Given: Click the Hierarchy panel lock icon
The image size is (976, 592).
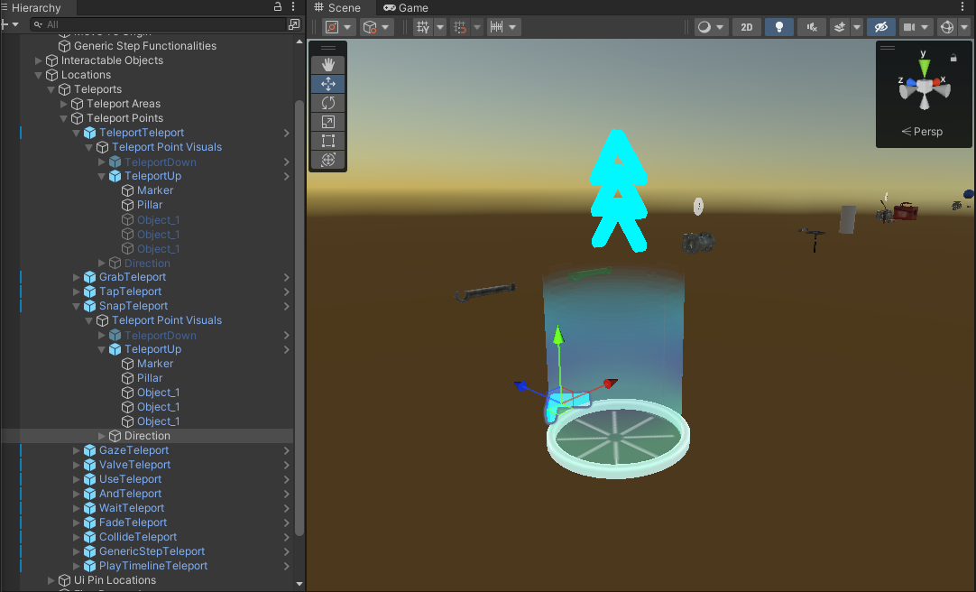Looking at the screenshot, I should coord(278,7).
